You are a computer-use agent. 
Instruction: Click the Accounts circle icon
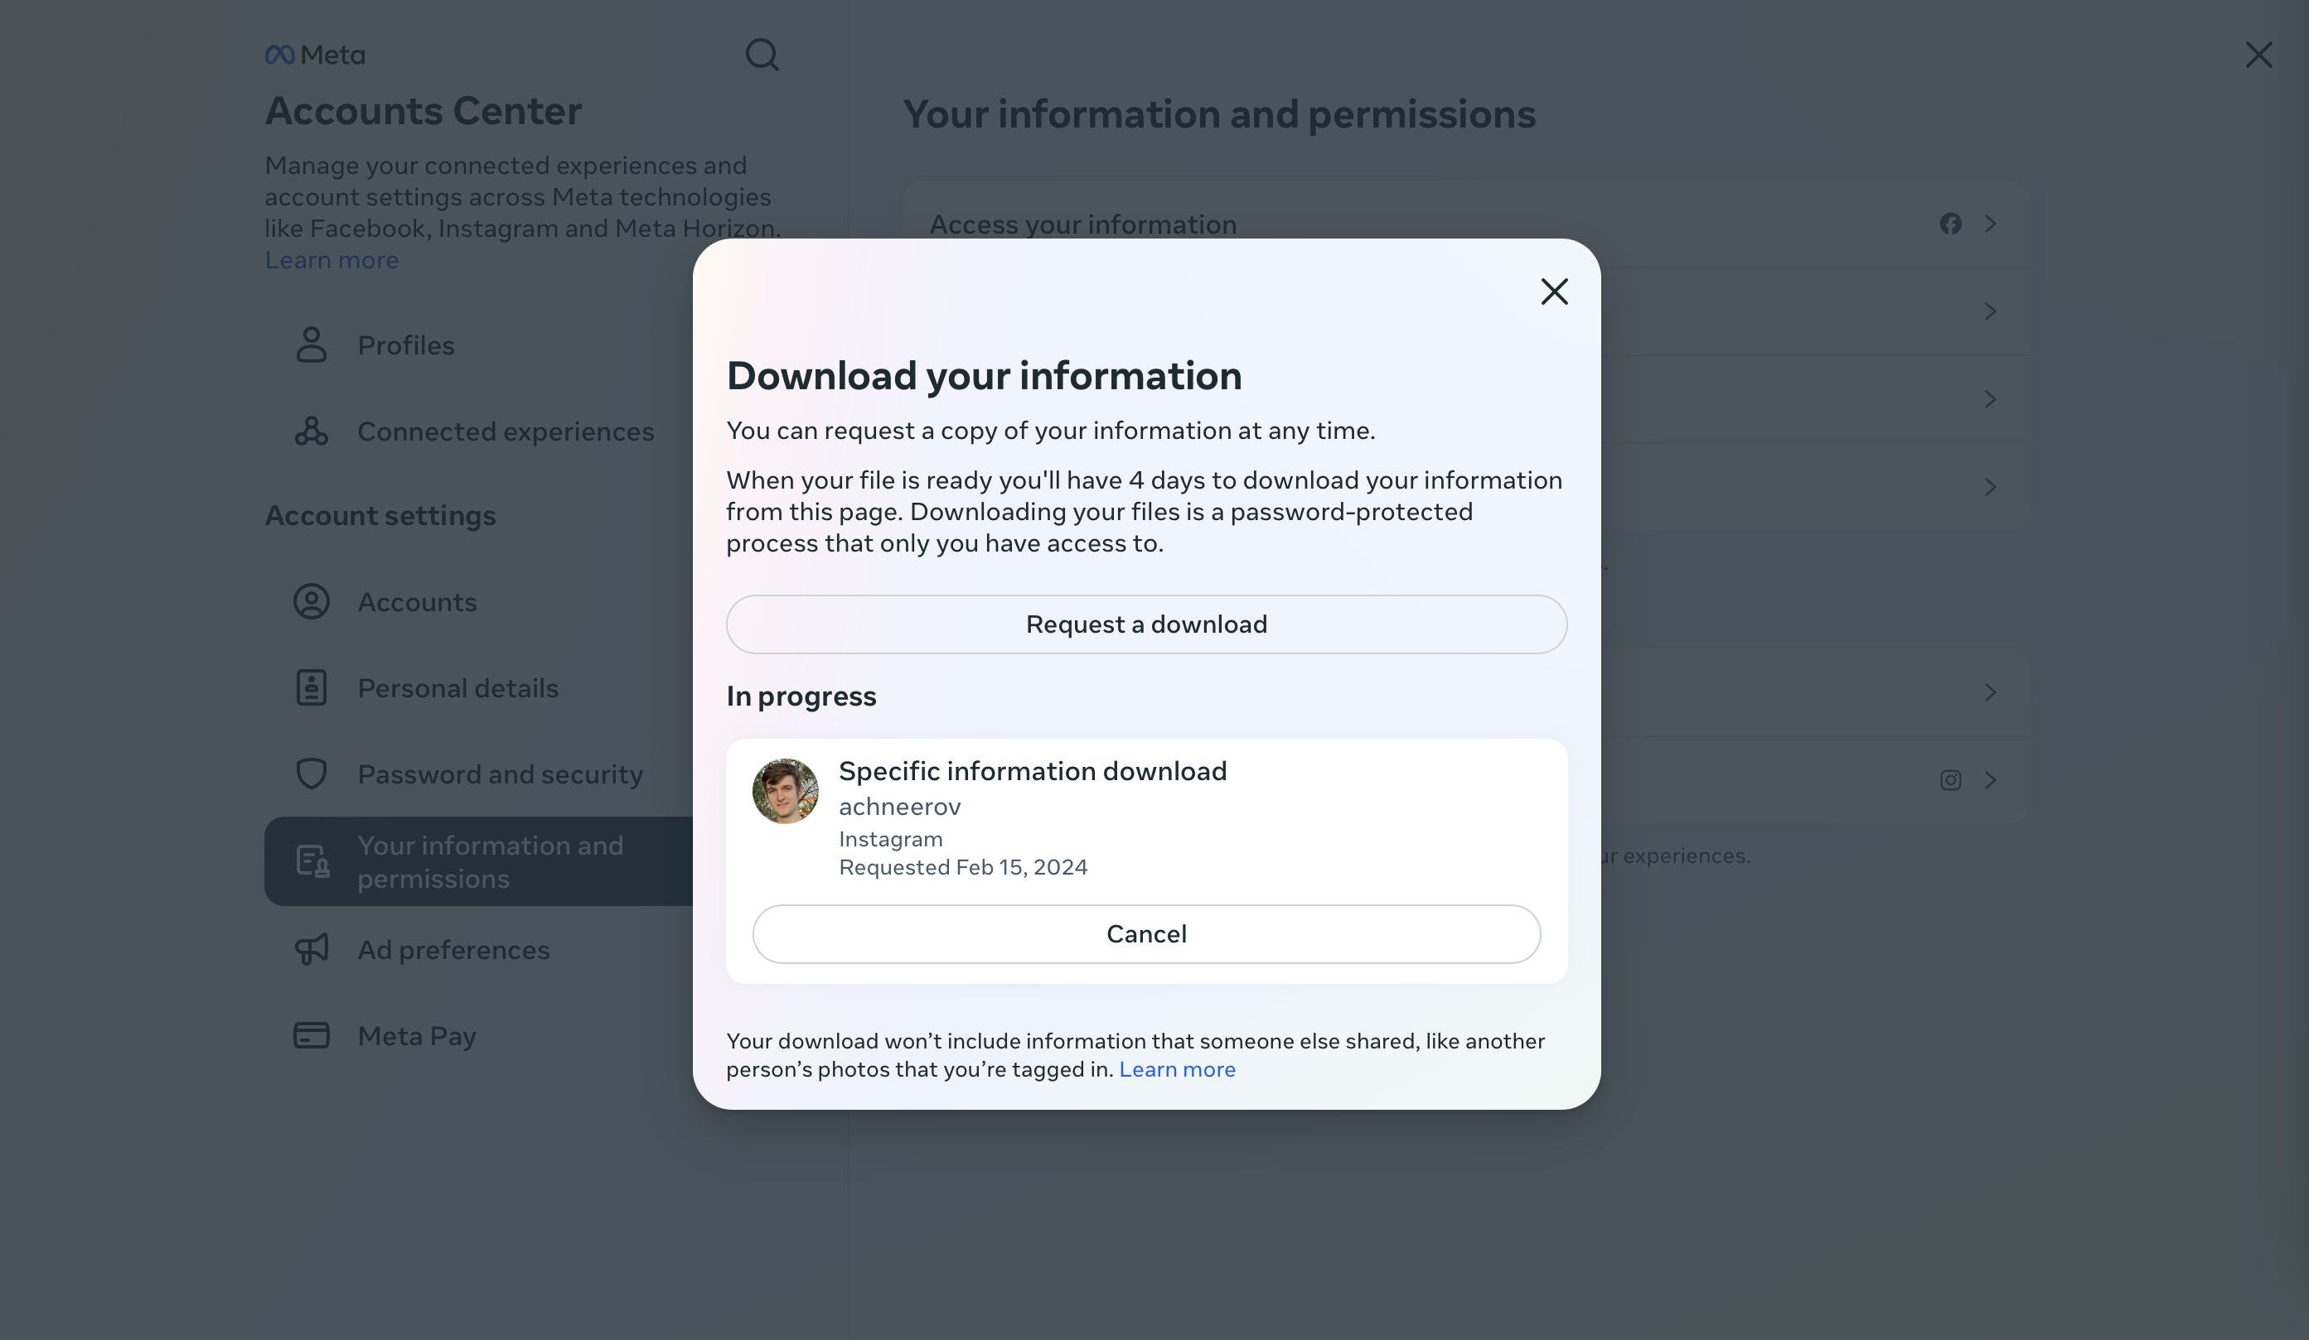click(x=312, y=602)
